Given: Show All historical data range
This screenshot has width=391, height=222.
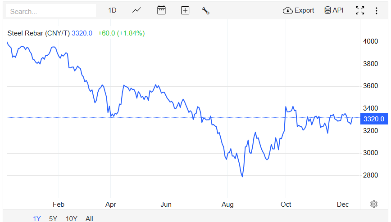Looking at the screenshot, I should click(89, 218).
